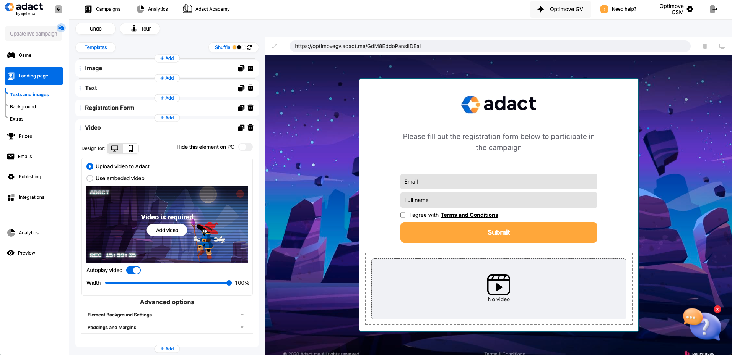The height and width of the screenshot is (355, 732).
Task: Start the Tour
Action: click(x=140, y=29)
